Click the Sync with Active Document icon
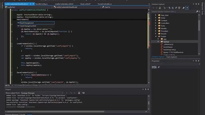The width and height of the screenshot is (205, 115). point(169,8)
